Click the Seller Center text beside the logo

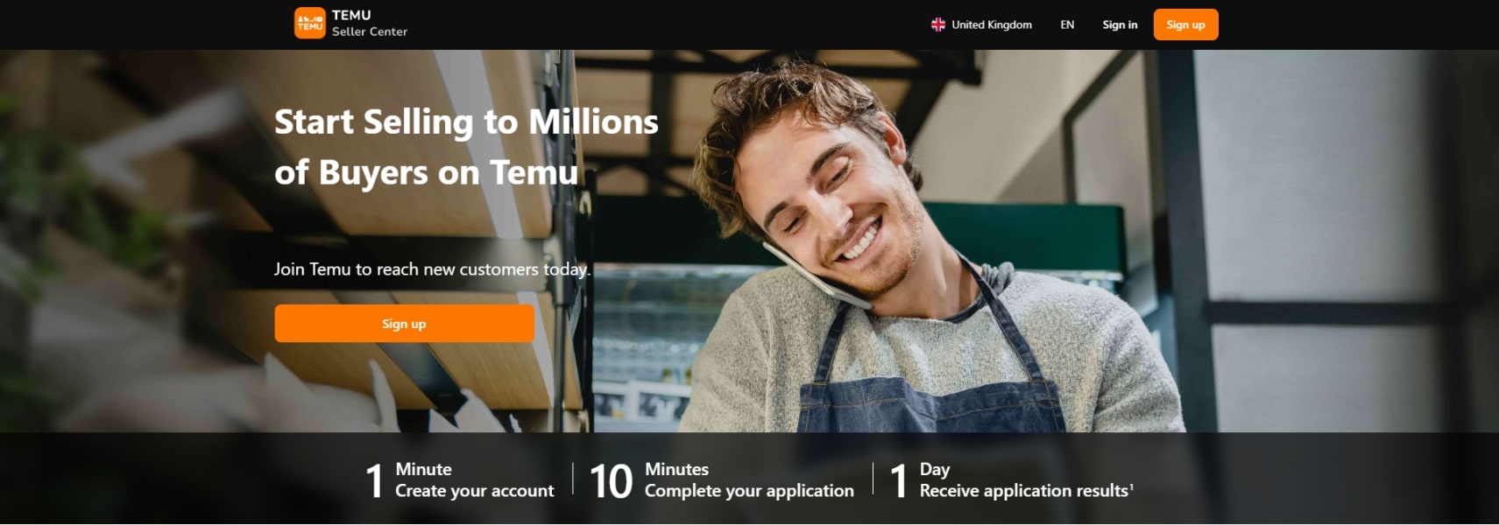[x=370, y=31]
